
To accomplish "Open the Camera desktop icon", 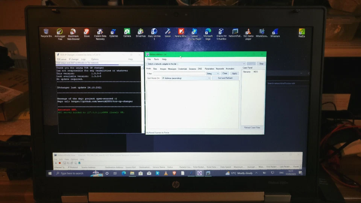I will pyautogui.click(x=127, y=33).
